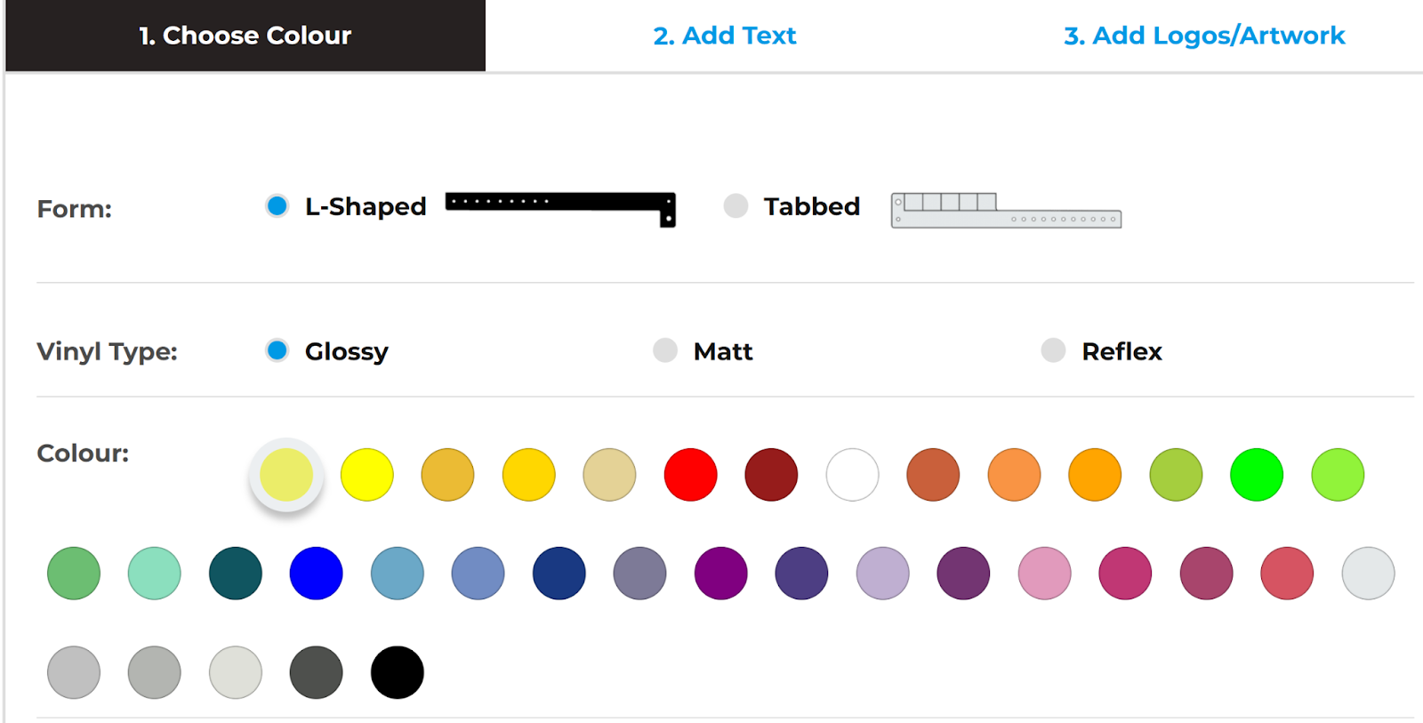
Task: Choose the Reflex vinyl type option
Action: [x=1053, y=350]
